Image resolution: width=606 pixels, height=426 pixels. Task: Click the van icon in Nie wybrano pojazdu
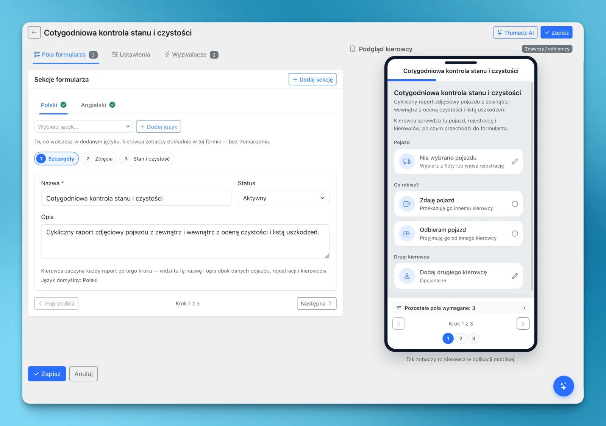tap(407, 161)
